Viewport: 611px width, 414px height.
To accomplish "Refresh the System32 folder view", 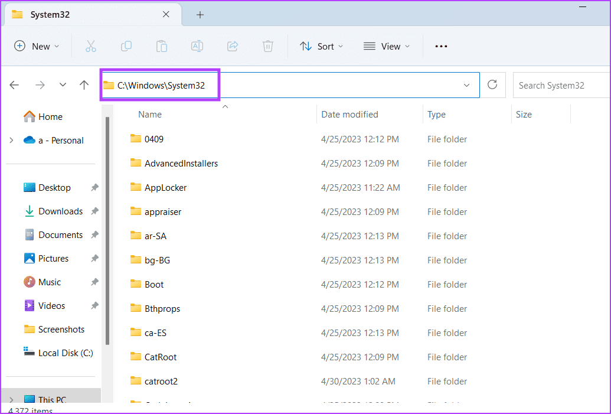I will point(492,84).
